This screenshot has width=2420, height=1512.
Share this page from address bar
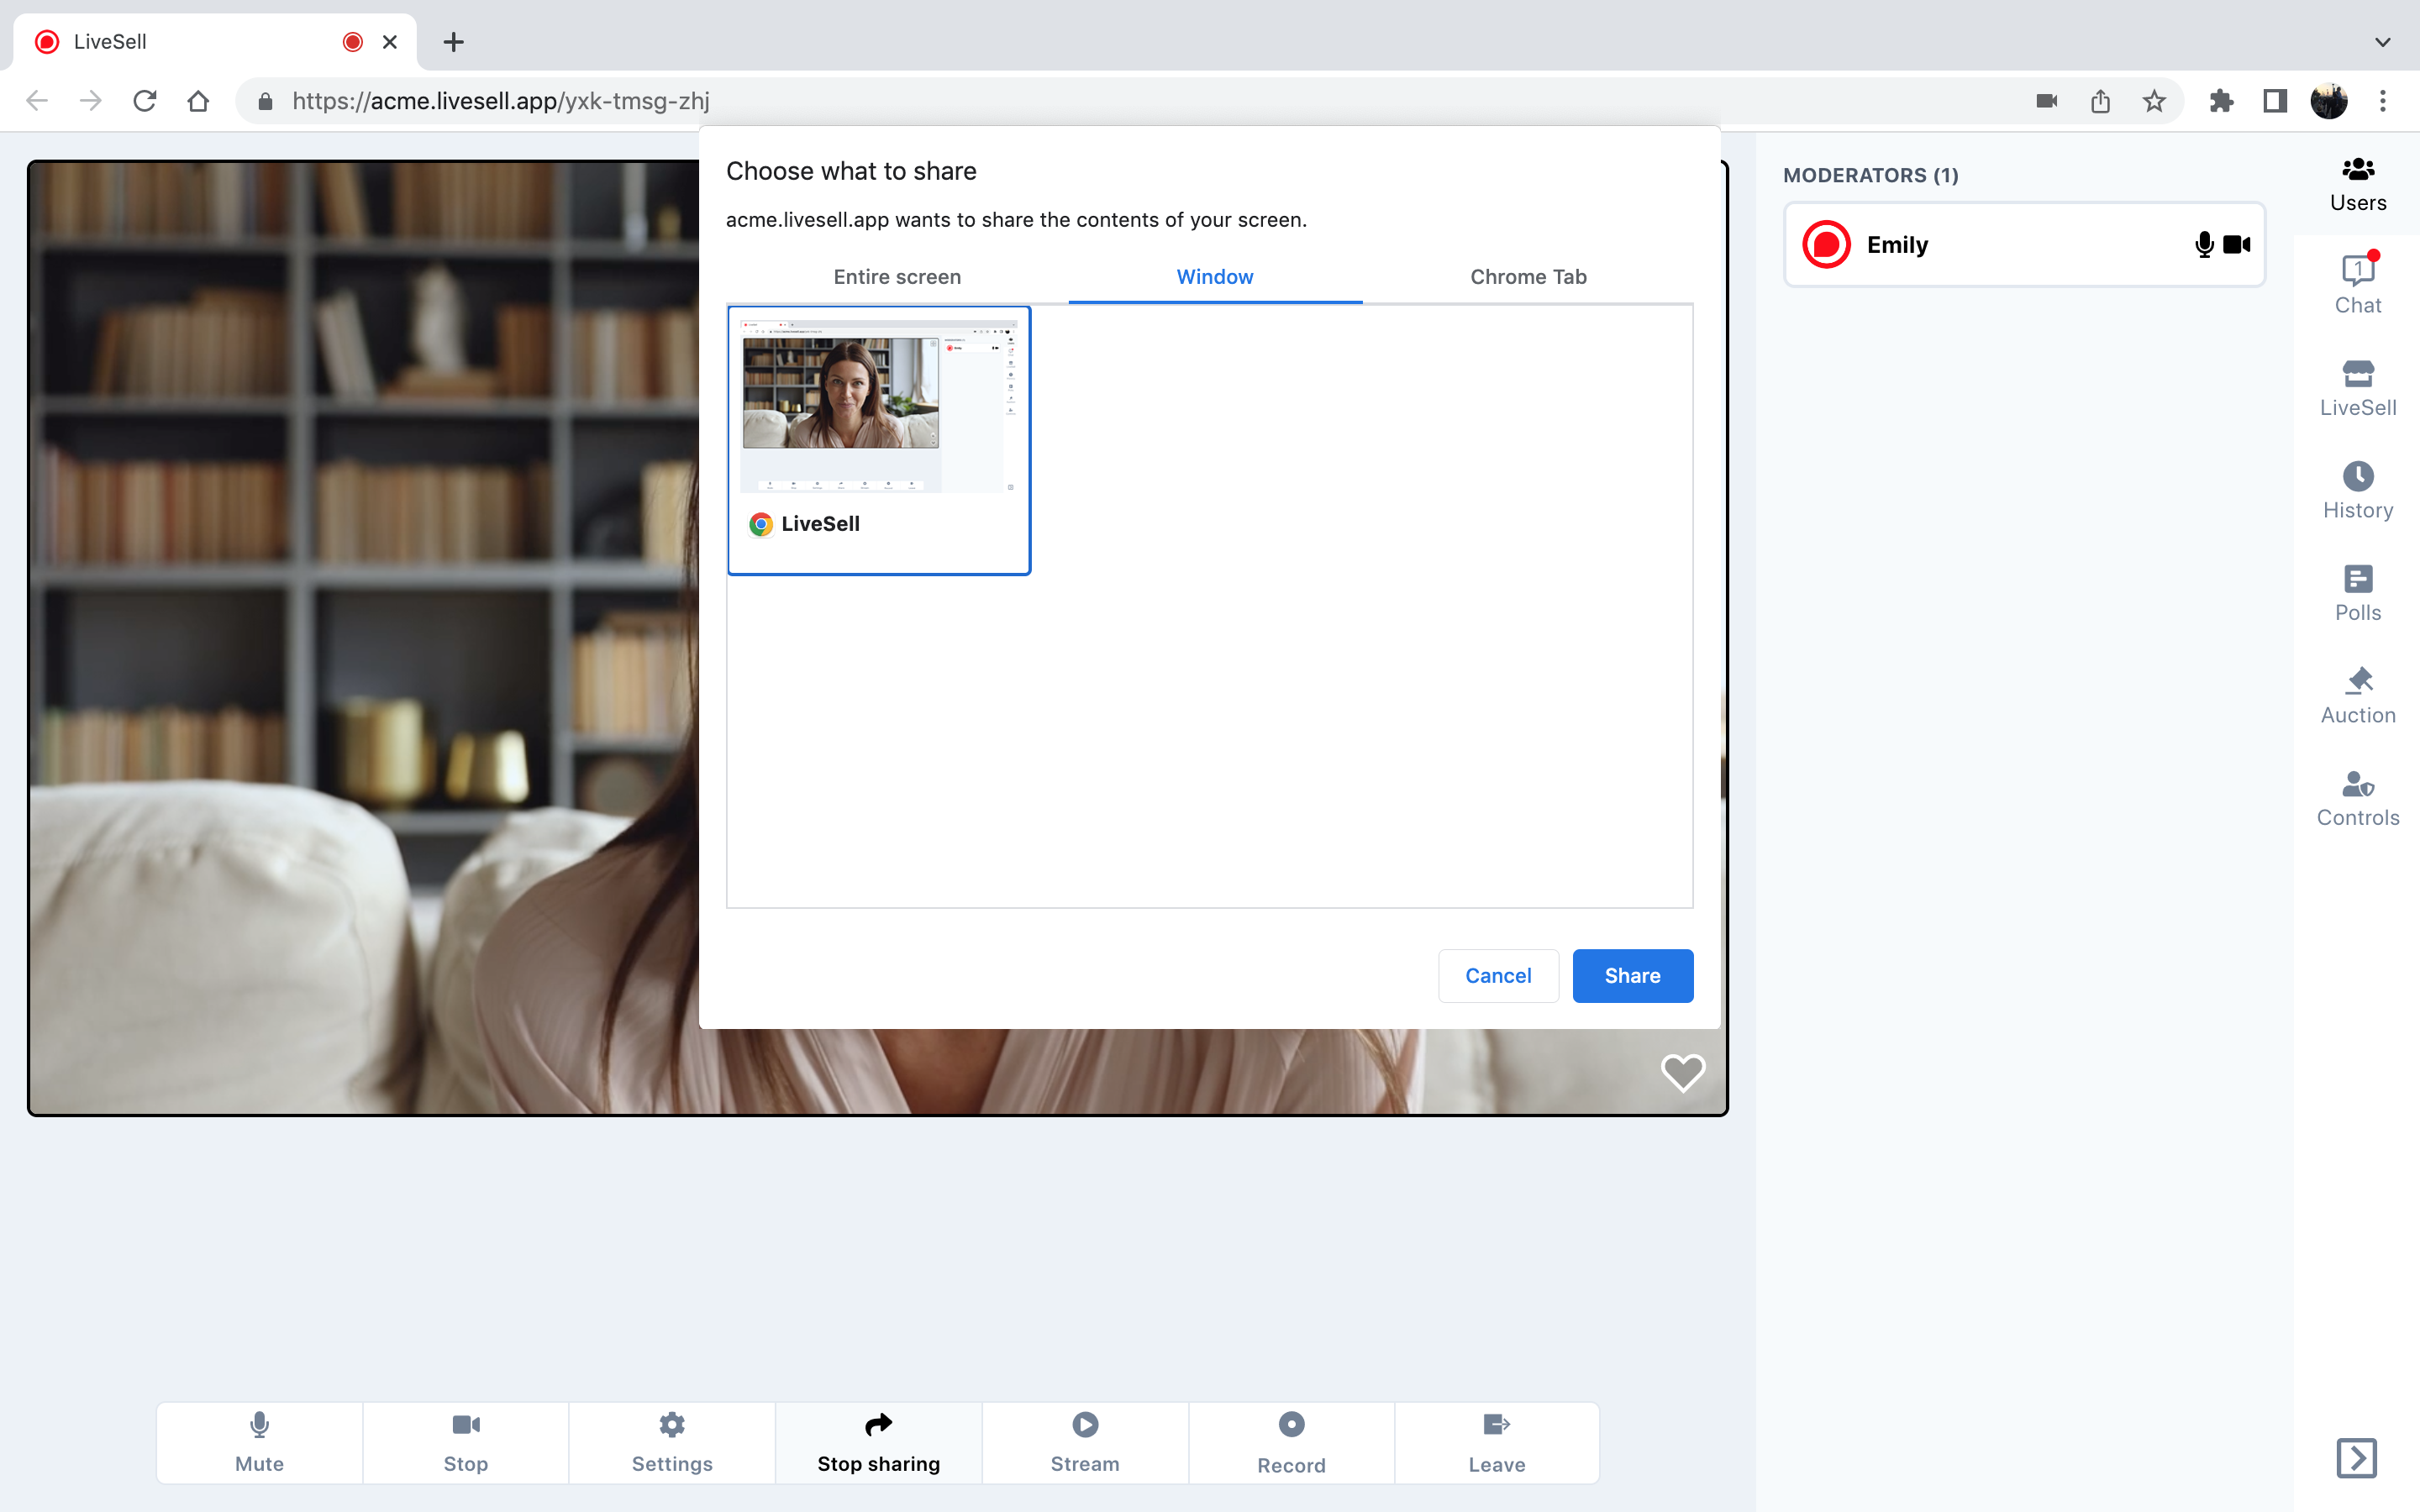click(x=2100, y=101)
